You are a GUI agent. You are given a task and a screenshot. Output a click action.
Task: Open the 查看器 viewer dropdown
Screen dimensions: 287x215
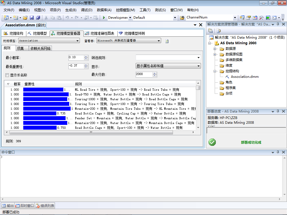(159, 41)
